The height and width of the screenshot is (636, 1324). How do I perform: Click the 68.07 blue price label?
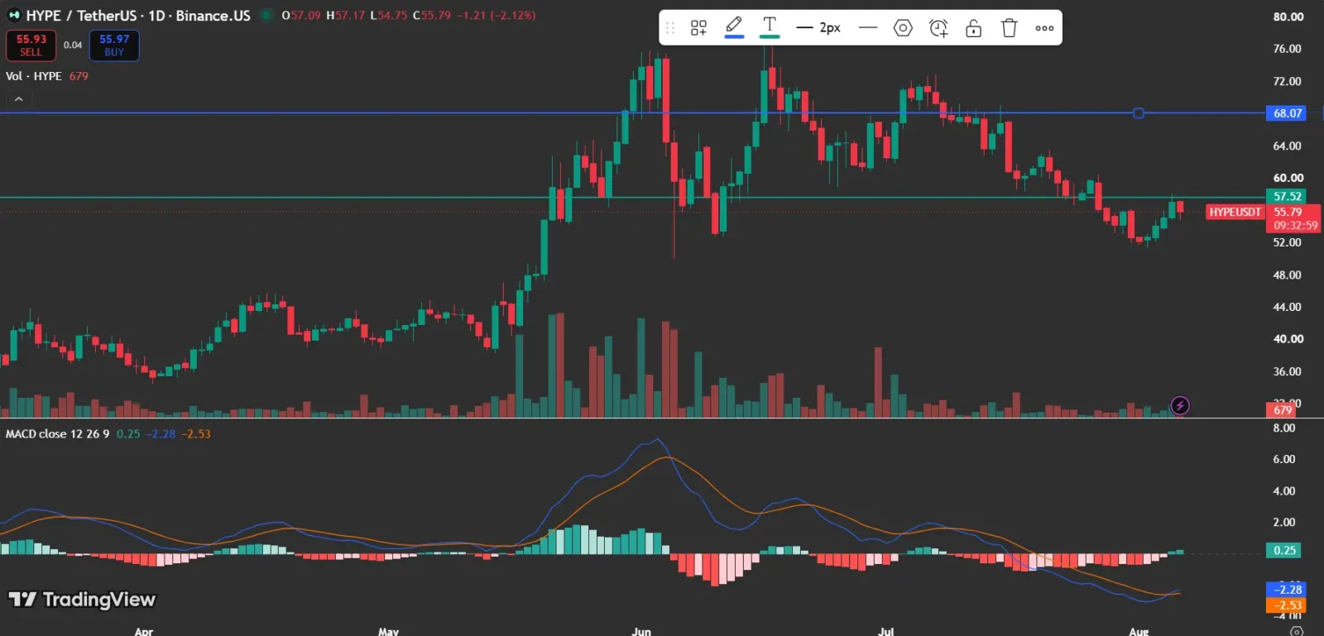click(x=1287, y=113)
